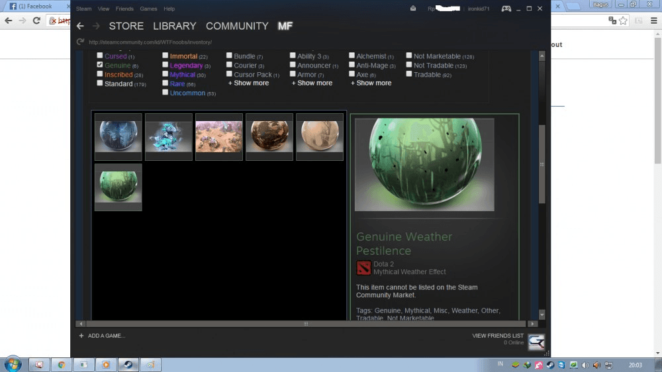This screenshot has height=372, width=662.
Task: Tick the Uncommon rarity checkbox
Action: [165, 93]
